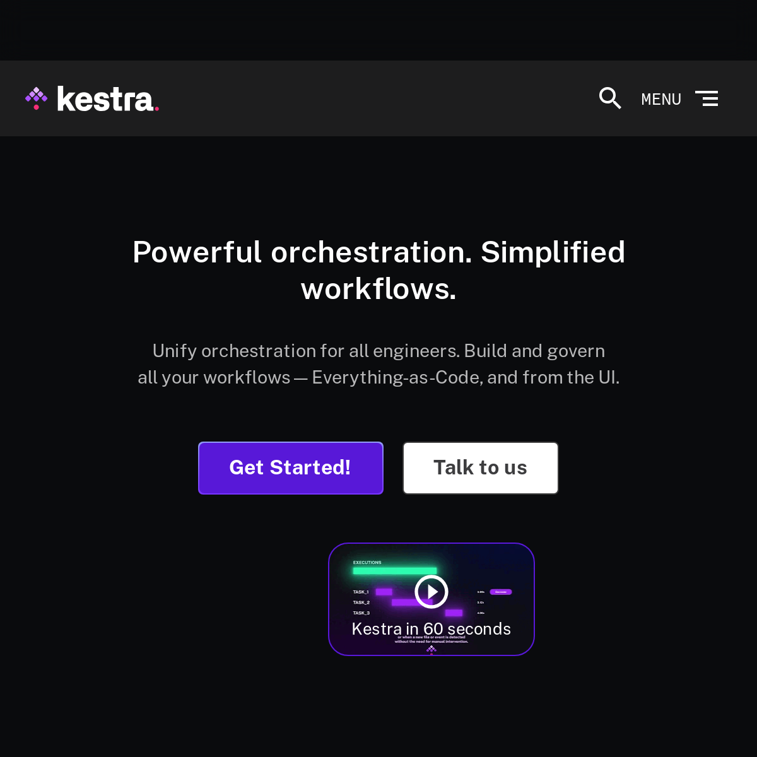Image resolution: width=757 pixels, height=757 pixels.
Task: Select the TASK_1 label in video preview
Action: click(x=361, y=592)
